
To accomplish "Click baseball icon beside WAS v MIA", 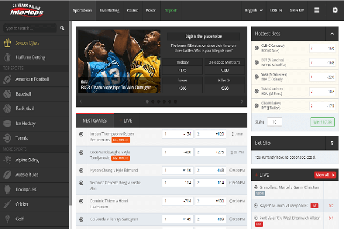I will [256, 77].
